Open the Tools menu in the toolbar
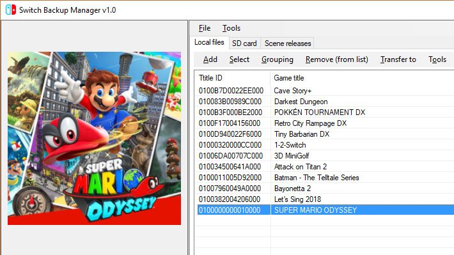This screenshot has height=255, width=454. [x=437, y=59]
